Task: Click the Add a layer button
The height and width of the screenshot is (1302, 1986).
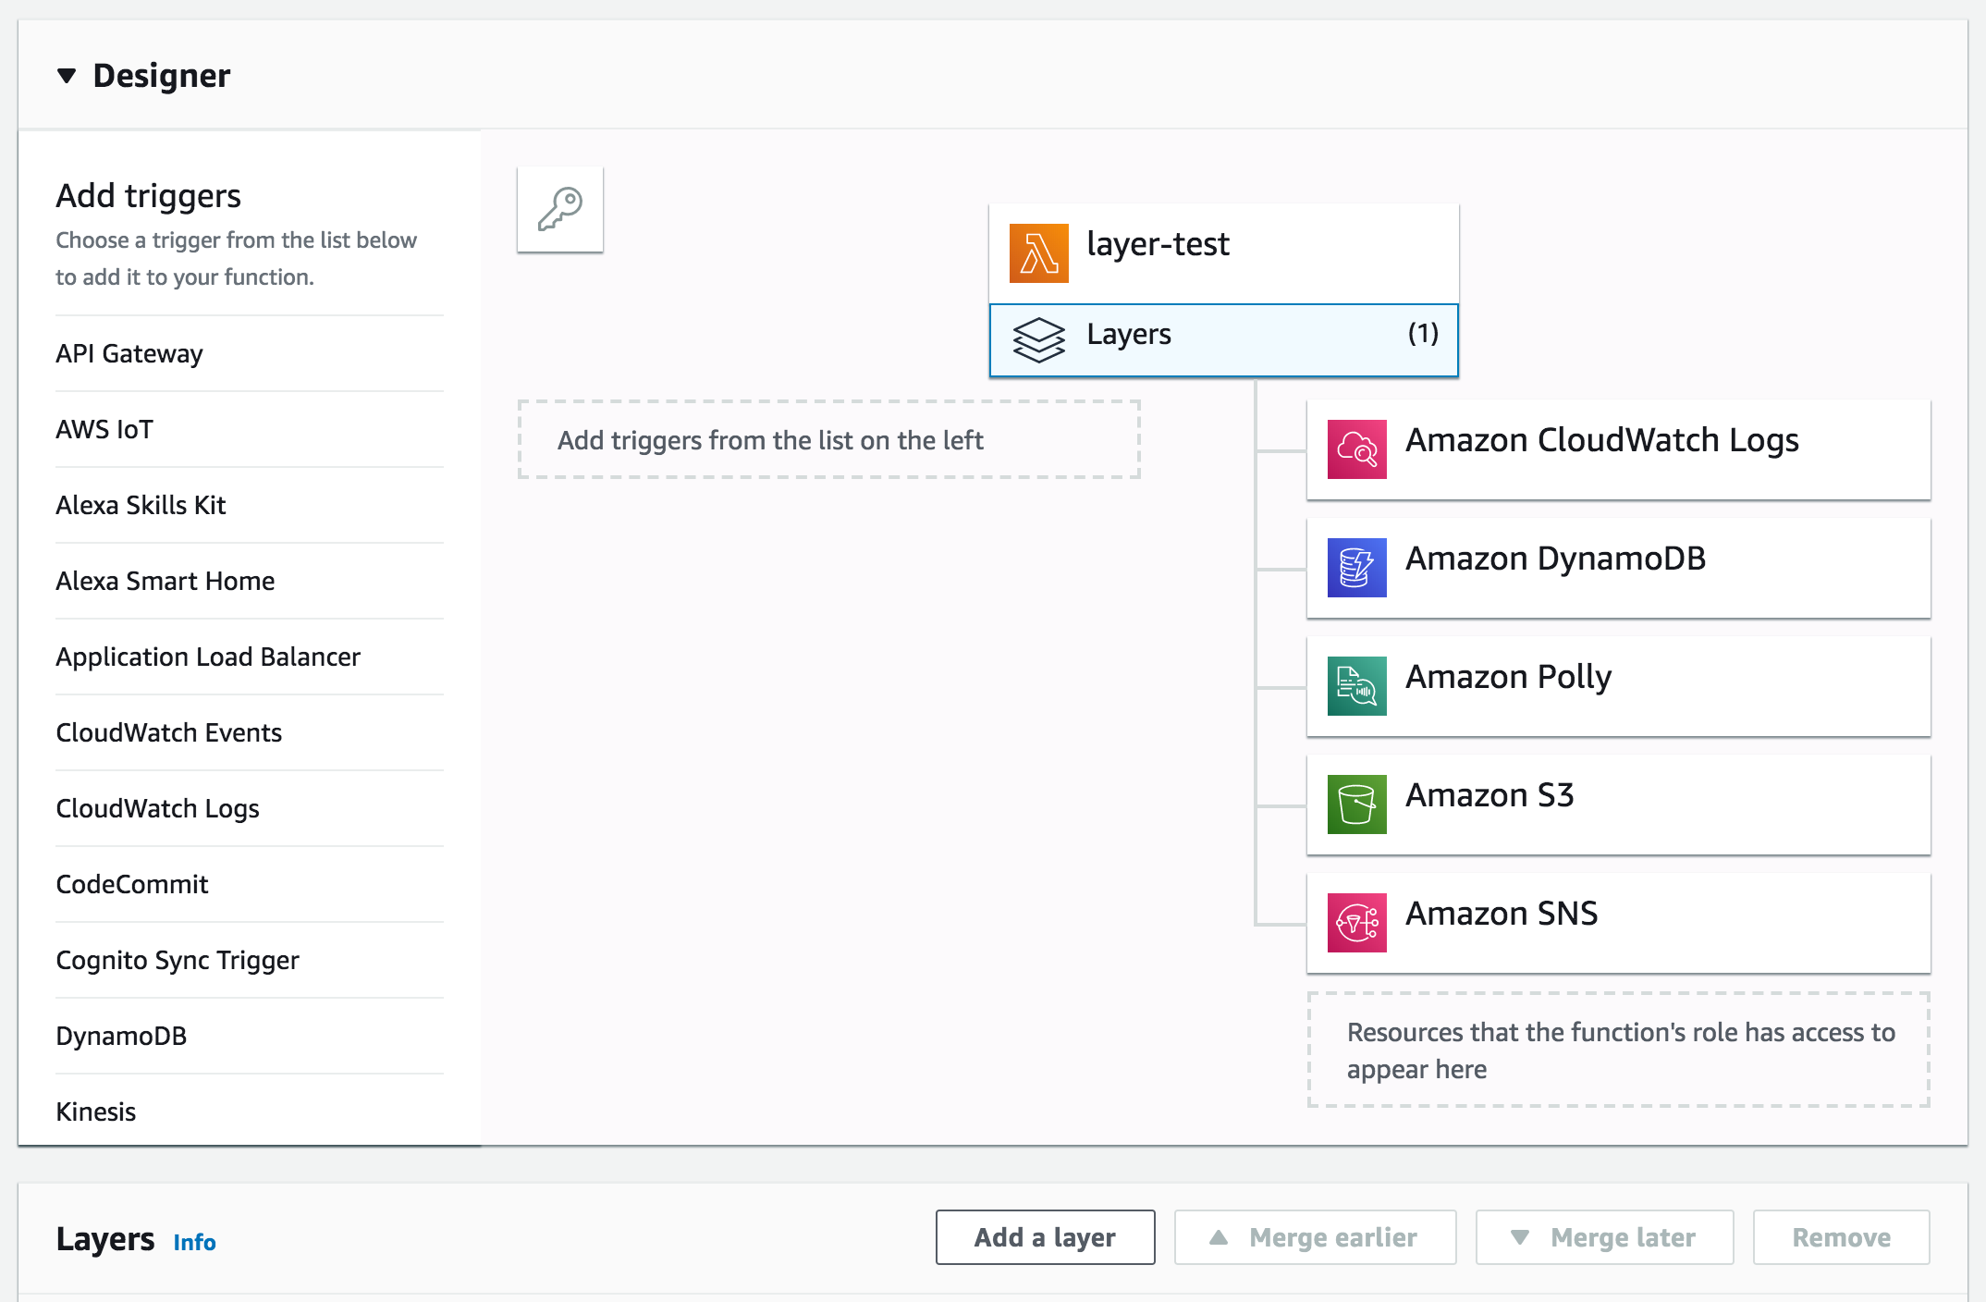Action: coord(1045,1237)
